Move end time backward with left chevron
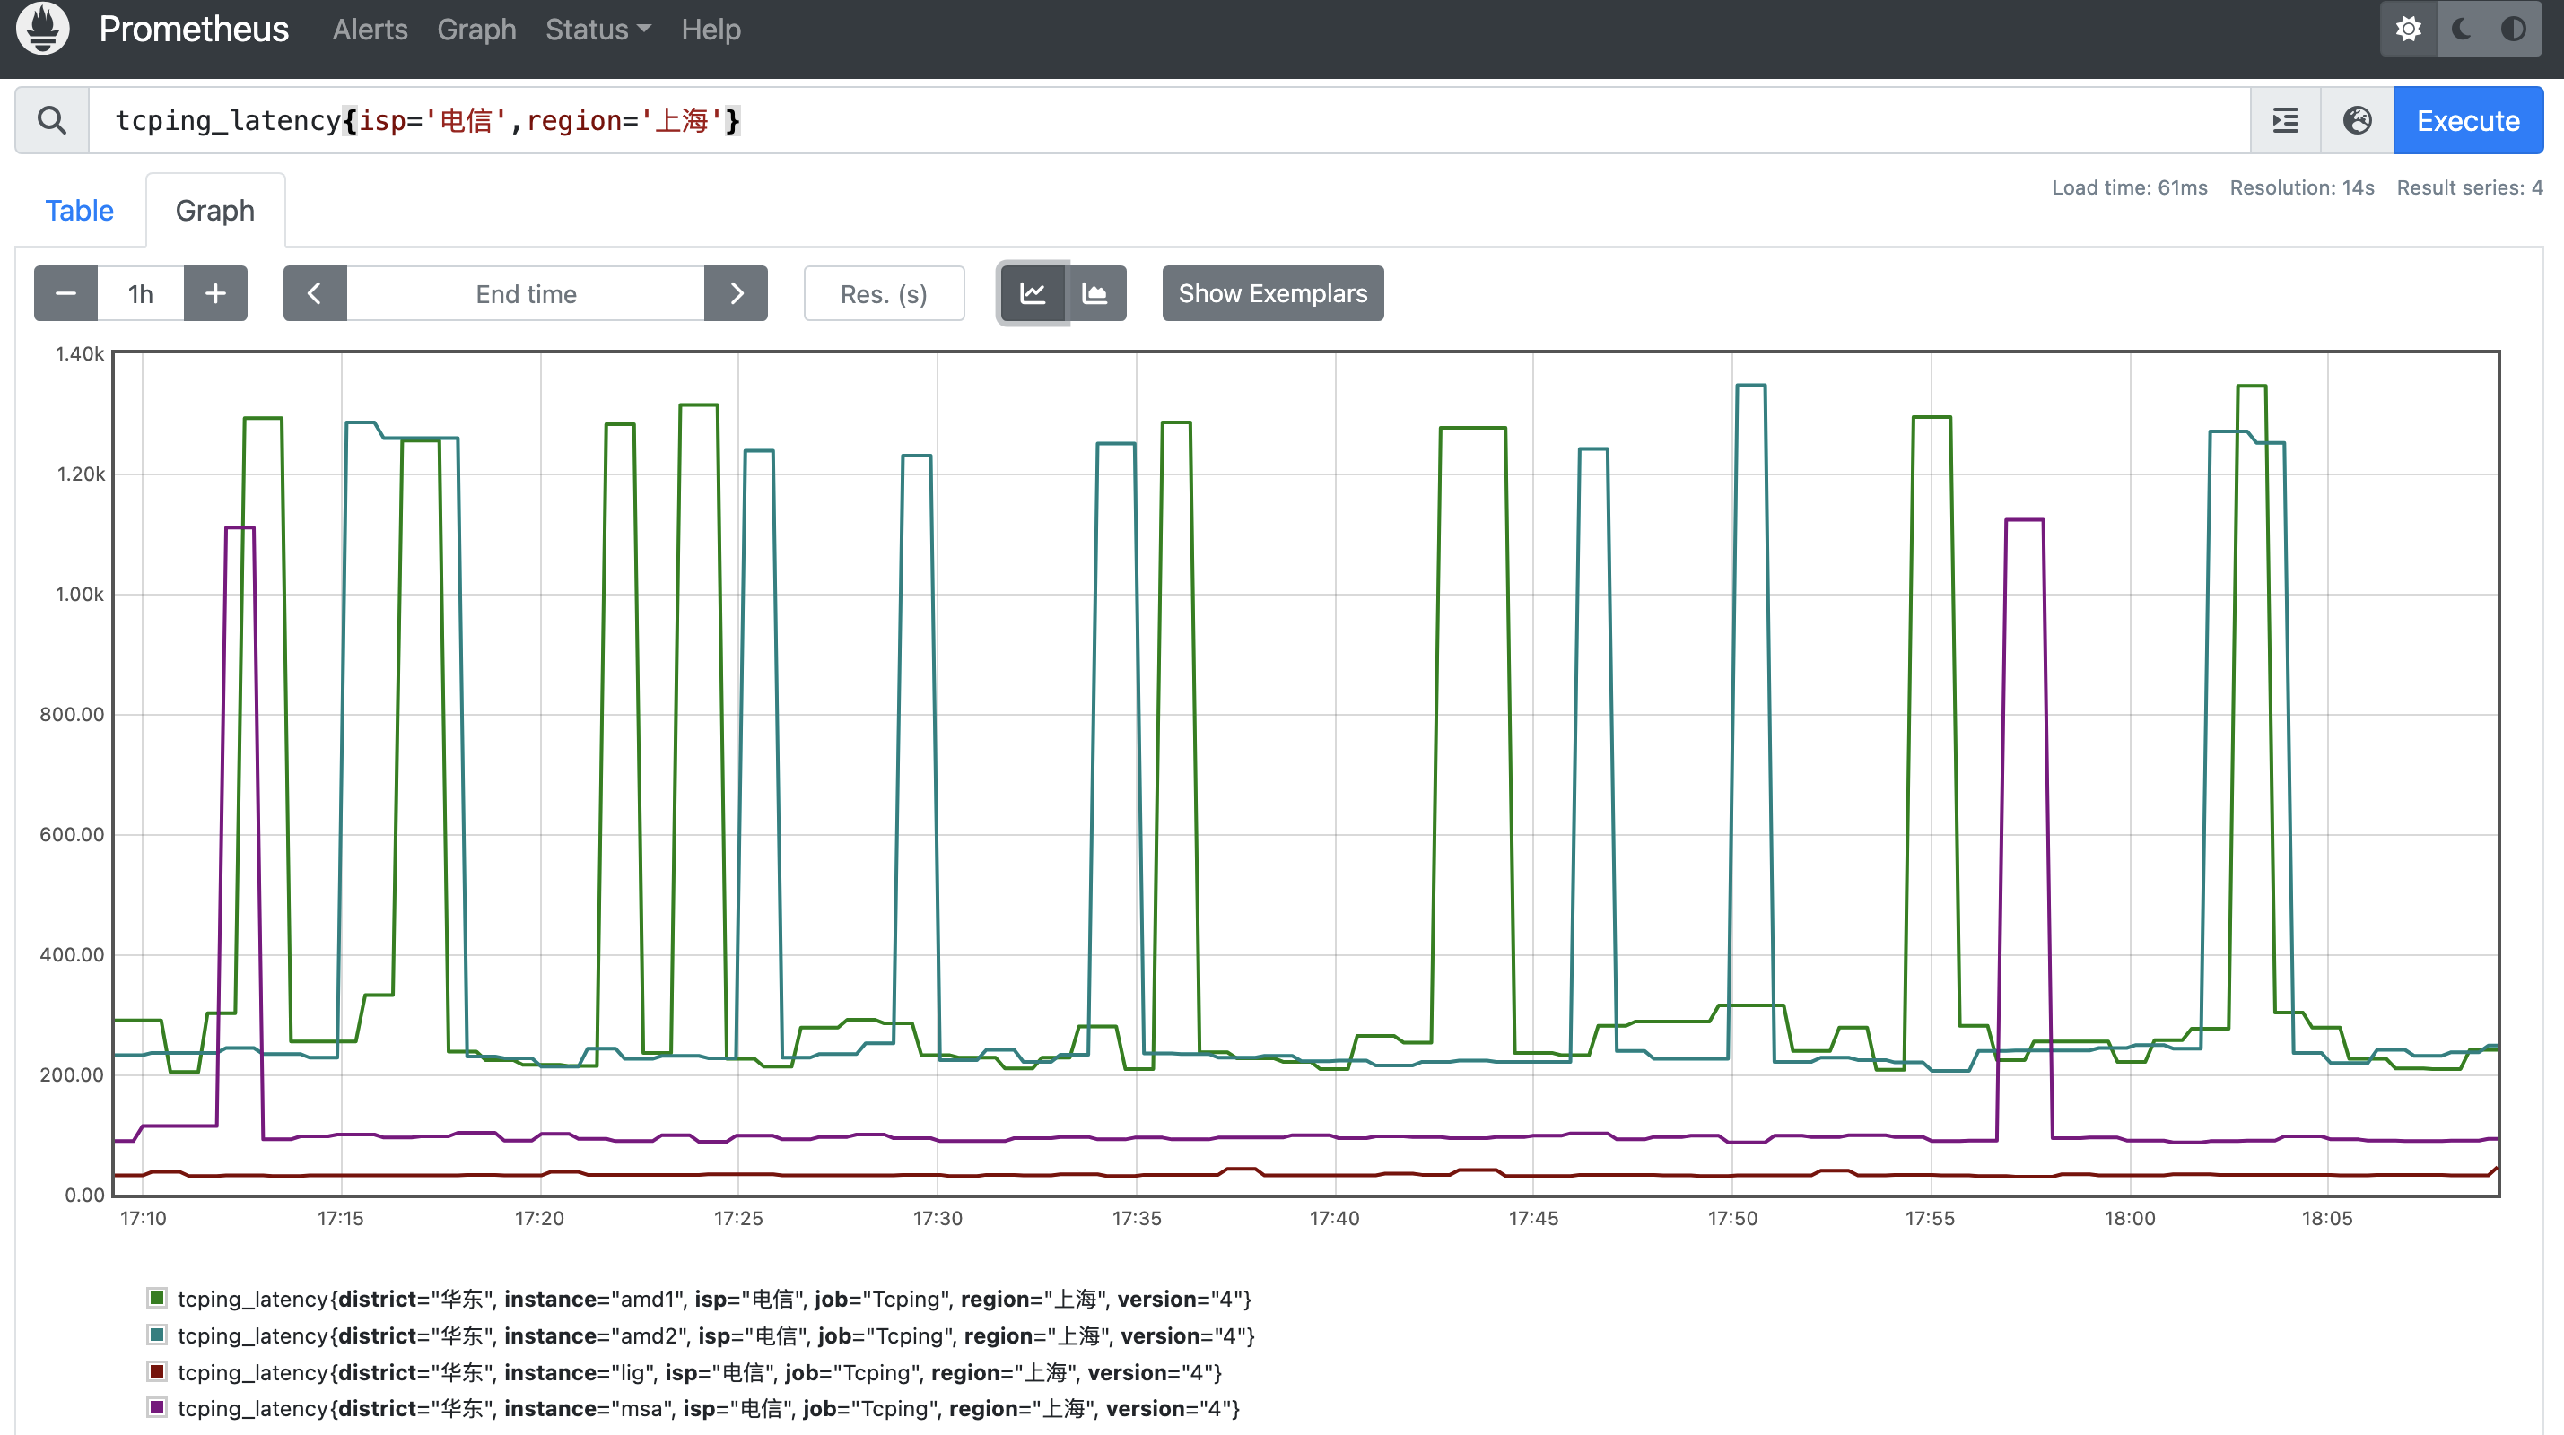This screenshot has width=2564, height=1435. click(x=315, y=293)
